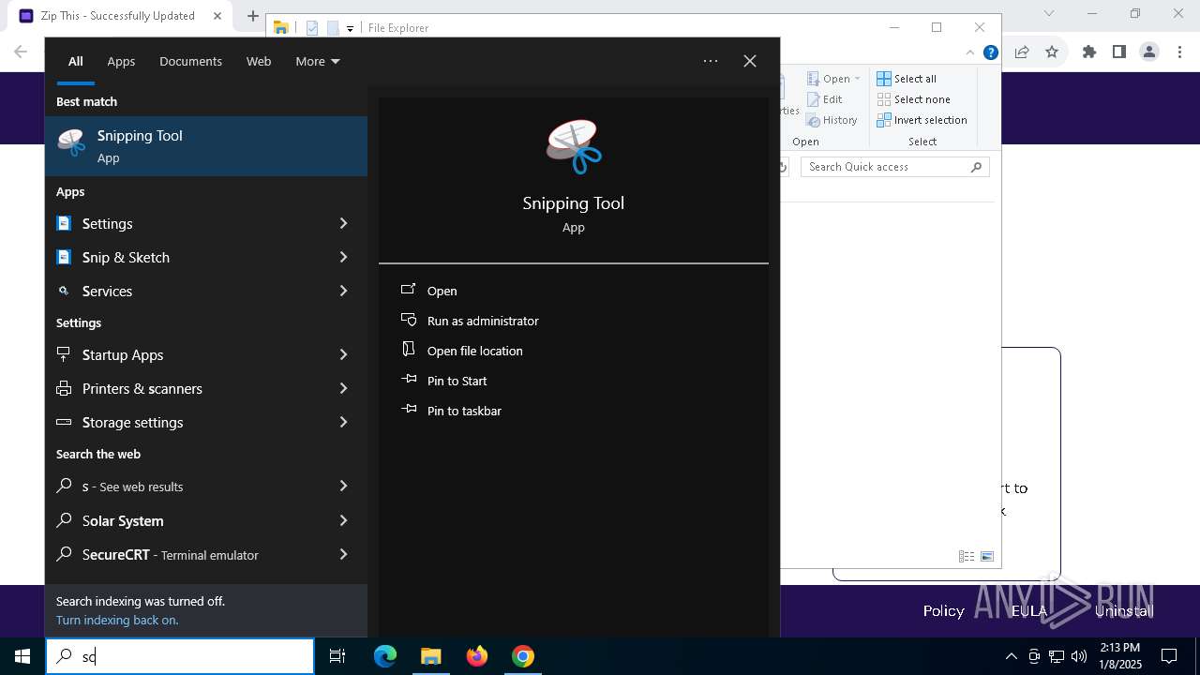Share this page from Chrome toolbar
1200x675 pixels.
pyautogui.click(x=1022, y=52)
